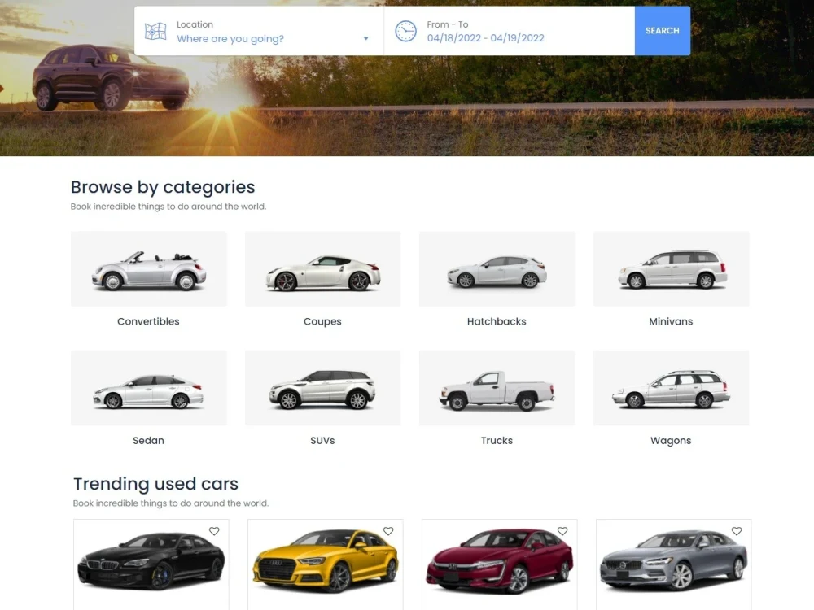Open the Where are you going dropdown arrow
Image resolution: width=814 pixels, height=610 pixels.
[366, 39]
